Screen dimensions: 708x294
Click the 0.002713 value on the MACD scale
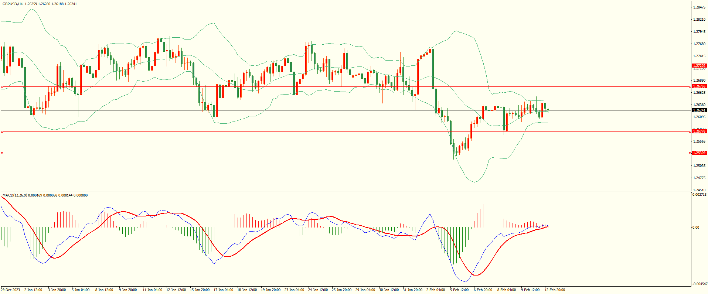(700, 195)
